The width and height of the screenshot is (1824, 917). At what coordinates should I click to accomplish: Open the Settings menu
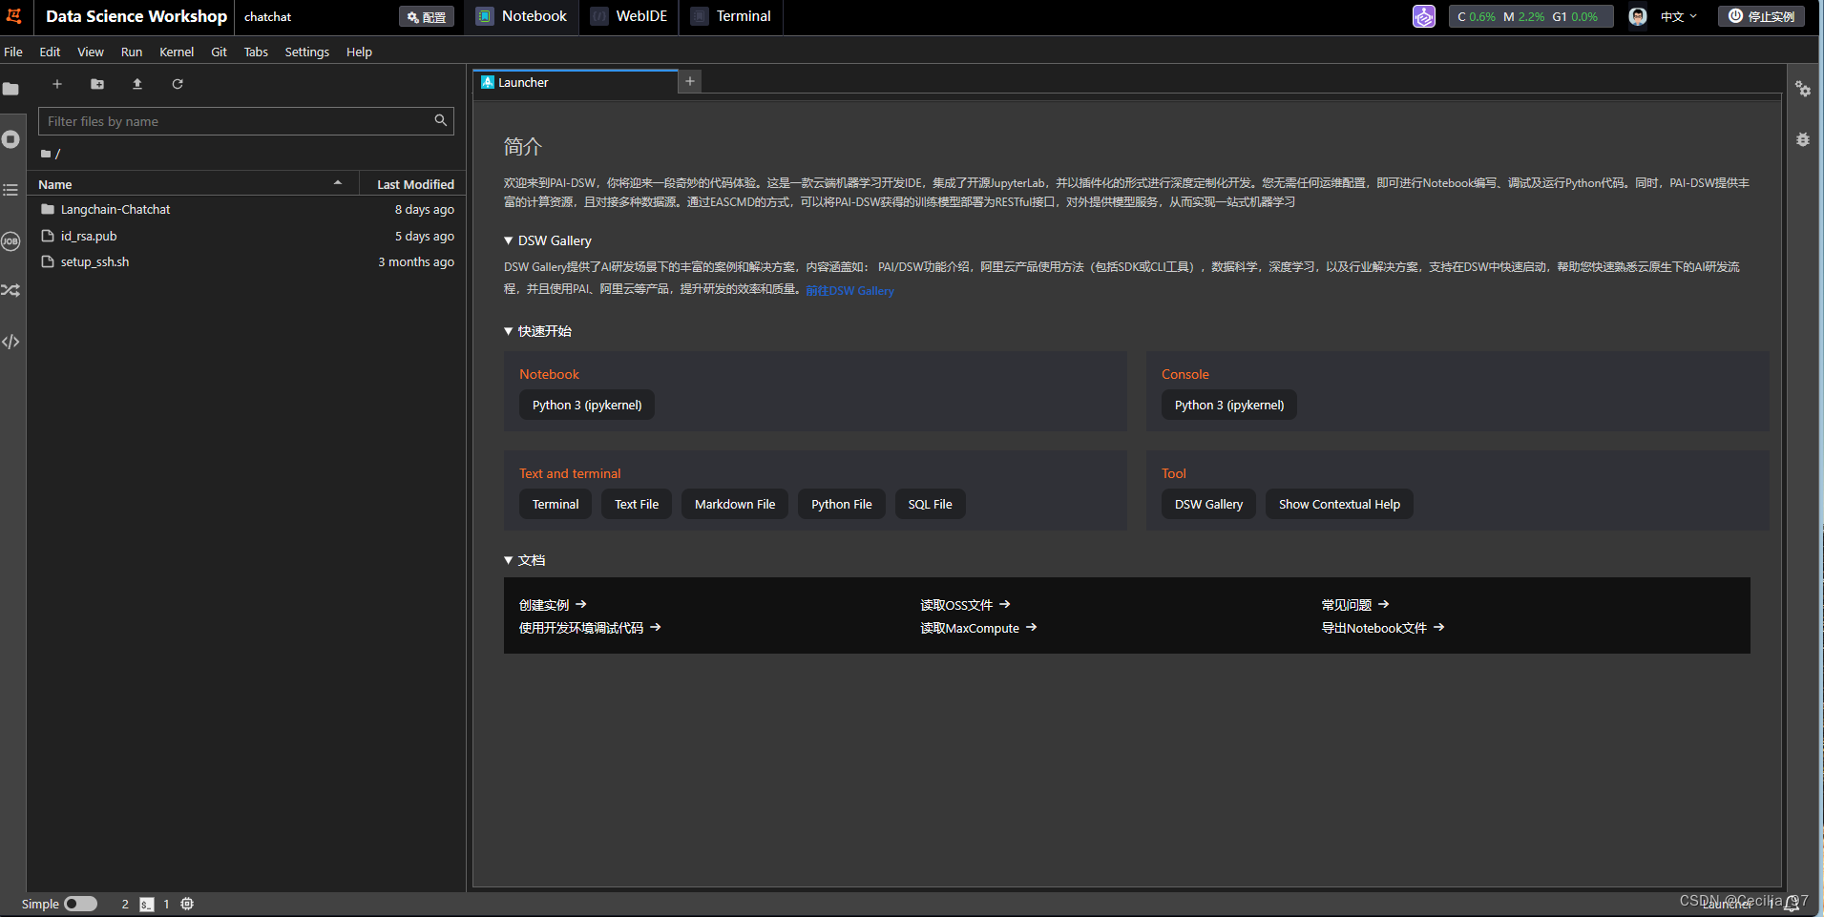[307, 52]
